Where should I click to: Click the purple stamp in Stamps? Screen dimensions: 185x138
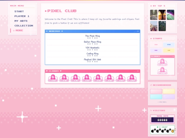coord(156,50)
